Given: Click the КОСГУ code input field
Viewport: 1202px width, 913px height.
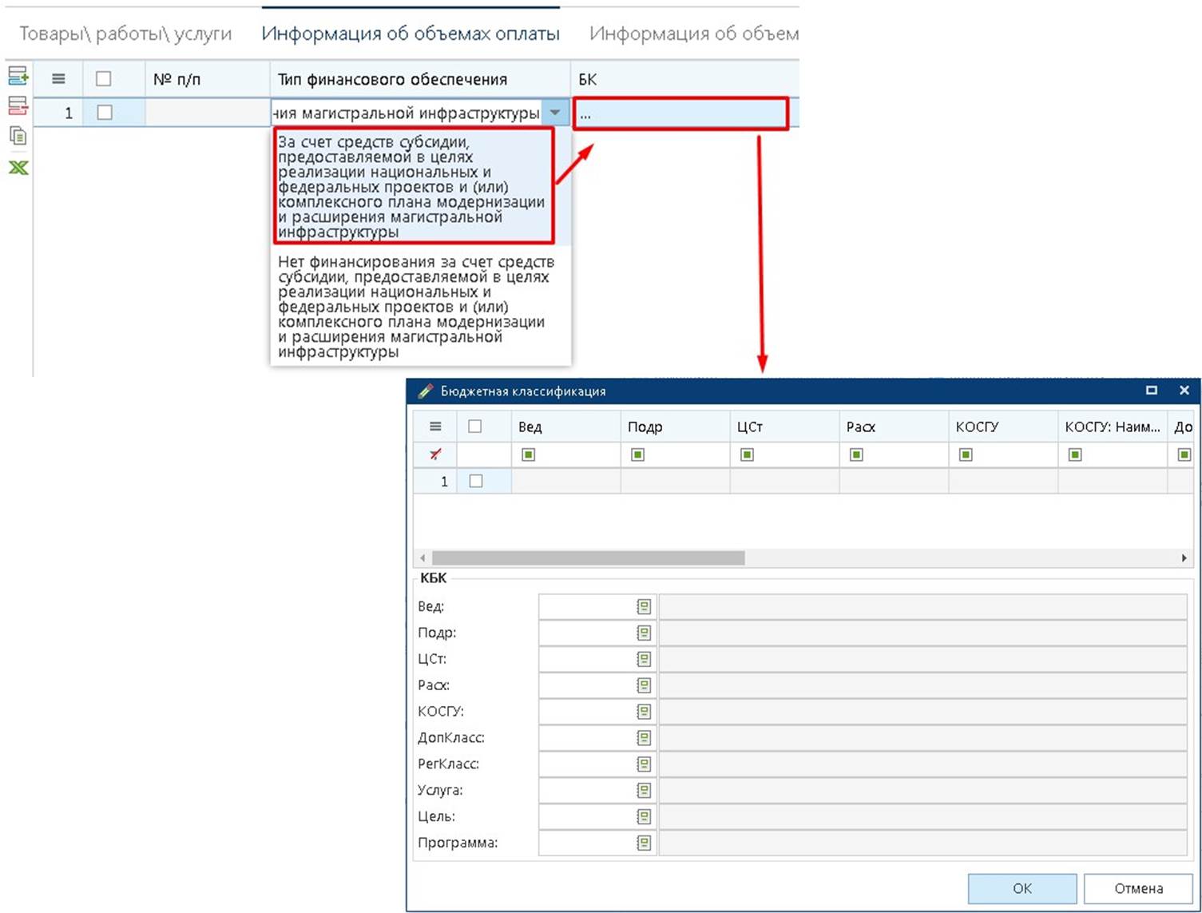Looking at the screenshot, I should (588, 711).
